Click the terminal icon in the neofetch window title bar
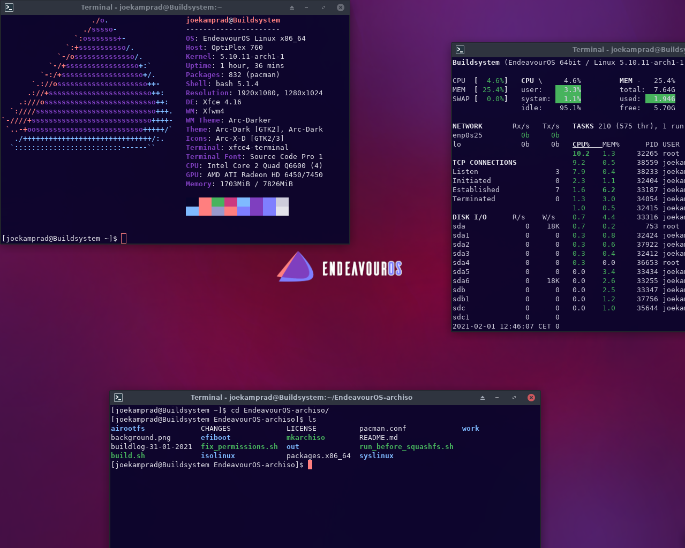Screen dimensions: 685x548 tap(9, 7)
